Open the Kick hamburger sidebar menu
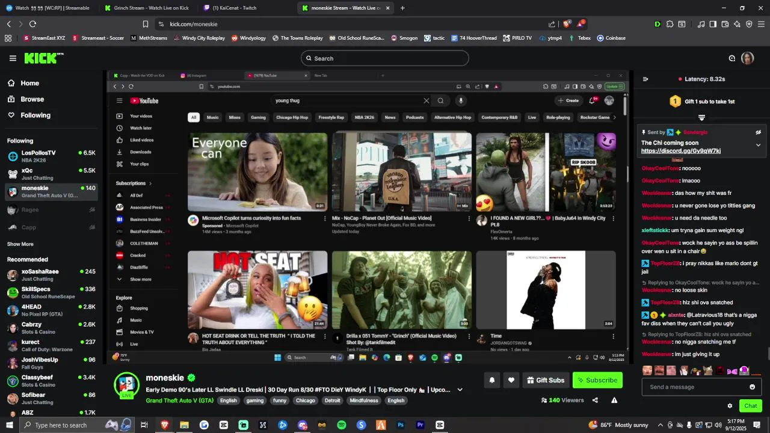770x433 pixels. click(13, 58)
